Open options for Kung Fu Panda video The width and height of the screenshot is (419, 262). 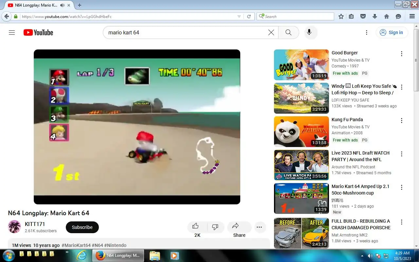coord(402,121)
